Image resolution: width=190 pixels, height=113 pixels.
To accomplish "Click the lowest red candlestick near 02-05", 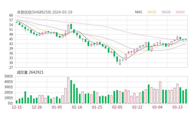I will [120, 62].
